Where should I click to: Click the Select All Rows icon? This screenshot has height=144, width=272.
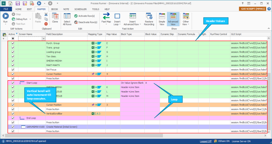[x=67, y=16]
